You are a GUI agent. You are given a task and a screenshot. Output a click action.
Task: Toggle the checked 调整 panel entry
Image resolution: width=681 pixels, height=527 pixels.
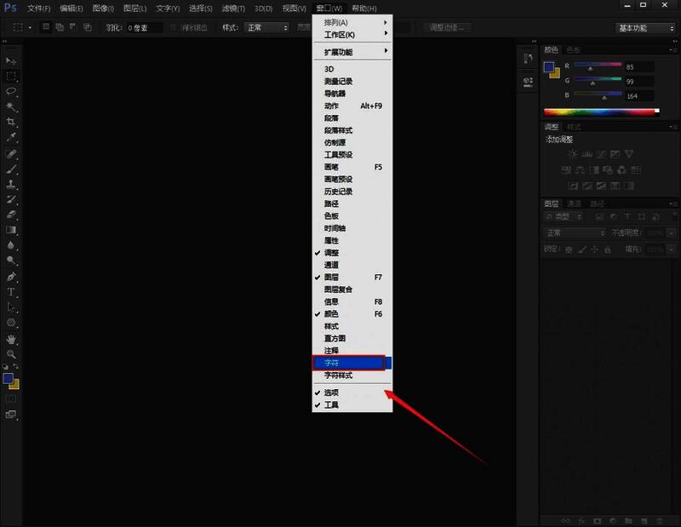[x=332, y=253]
